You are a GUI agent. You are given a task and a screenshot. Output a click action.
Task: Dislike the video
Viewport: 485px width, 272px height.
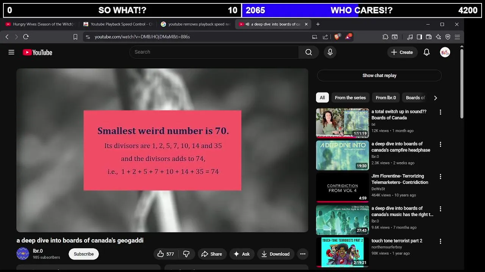(x=186, y=254)
